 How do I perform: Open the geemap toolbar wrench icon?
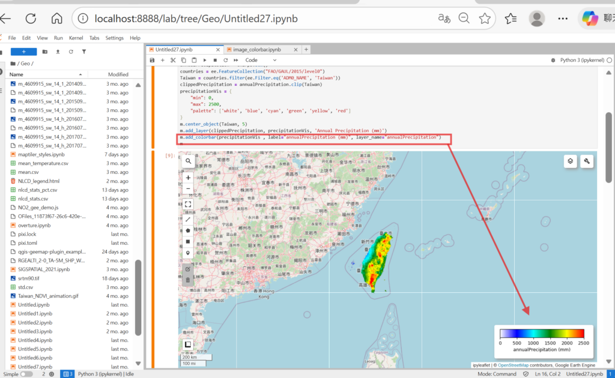pyautogui.click(x=587, y=161)
